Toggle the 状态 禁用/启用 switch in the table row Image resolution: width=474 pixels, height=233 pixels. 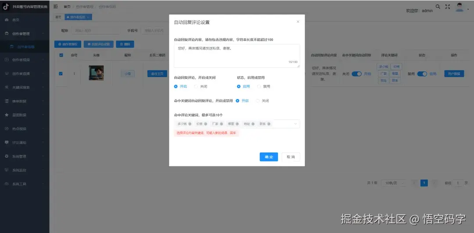pos(422,74)
